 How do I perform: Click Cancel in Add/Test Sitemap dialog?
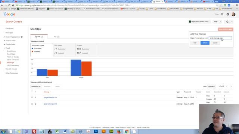pos(215,43)
